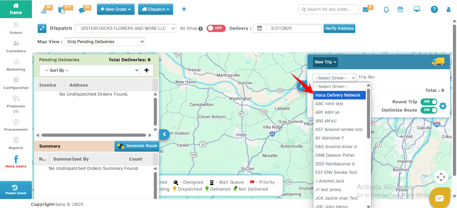The height and width of the screenshot is (208, 457).
Task: Click the driver list scrollbar
Action: 368,114
